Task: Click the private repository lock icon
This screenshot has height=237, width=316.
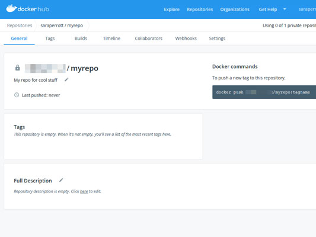Action: coord(18,68)
